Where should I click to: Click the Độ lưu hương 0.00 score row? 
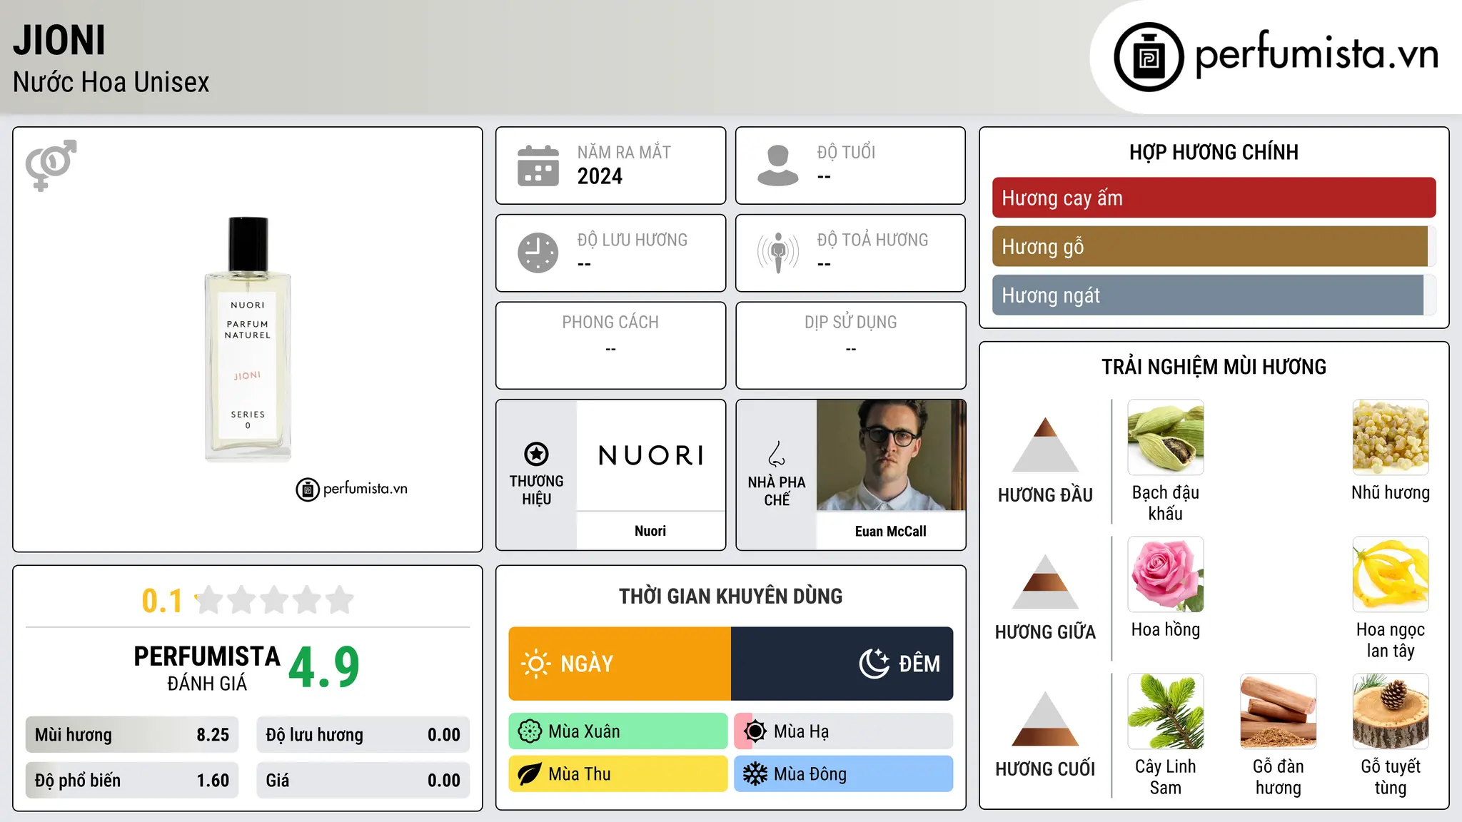[x=363, y=735]
